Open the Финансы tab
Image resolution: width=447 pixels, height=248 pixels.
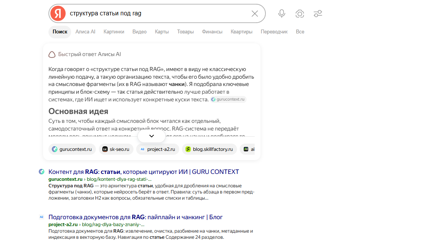pos(212,32)
